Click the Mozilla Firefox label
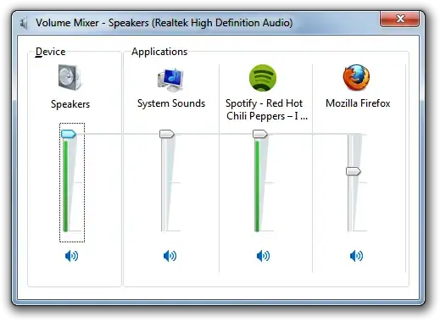Screen dimensions: 440x322 coord(358,103)
